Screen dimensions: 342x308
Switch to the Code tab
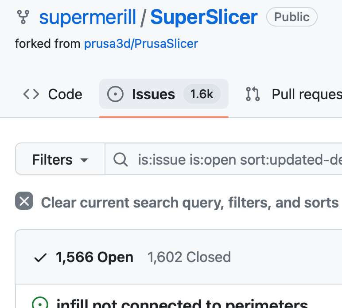click(53, 94)
